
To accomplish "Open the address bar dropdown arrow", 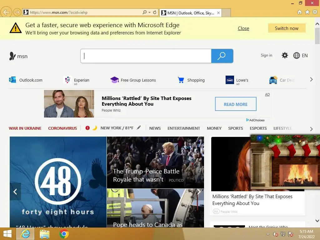I will pos(150,12).
